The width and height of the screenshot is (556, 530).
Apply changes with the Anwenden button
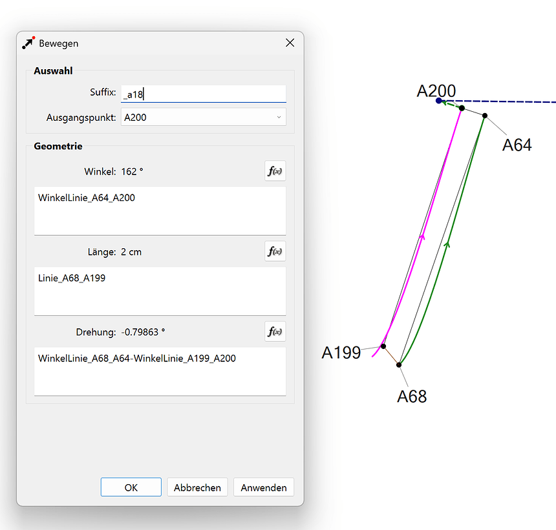[264, 487]
